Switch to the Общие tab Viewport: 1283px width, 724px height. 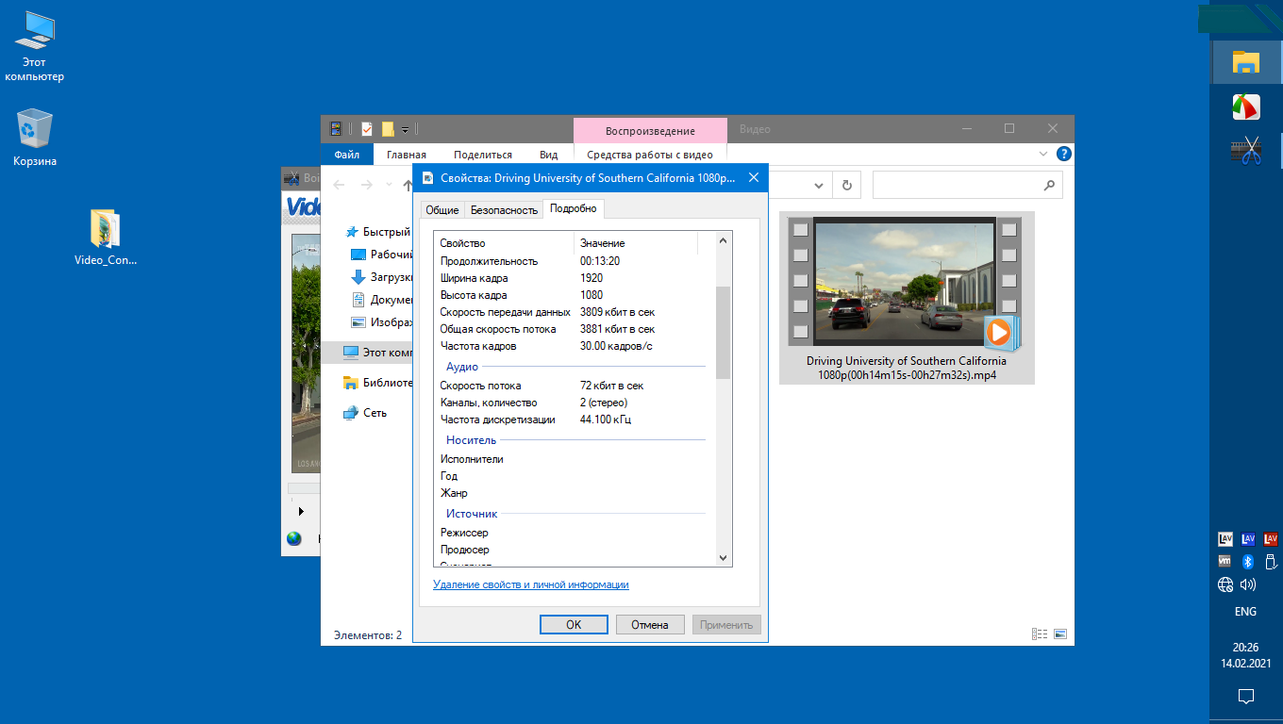coord(442,210)
